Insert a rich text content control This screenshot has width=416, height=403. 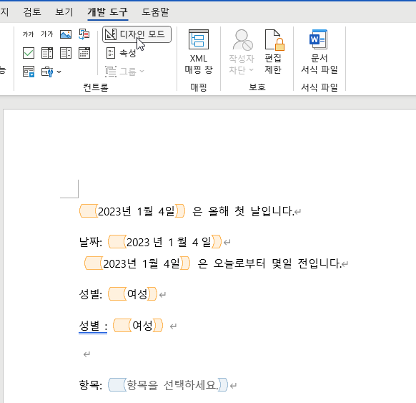pyautogui.click(x=29, y=34)
